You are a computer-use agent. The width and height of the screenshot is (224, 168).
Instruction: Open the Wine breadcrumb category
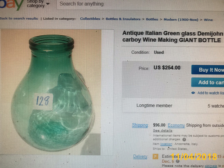pos(208,20)
